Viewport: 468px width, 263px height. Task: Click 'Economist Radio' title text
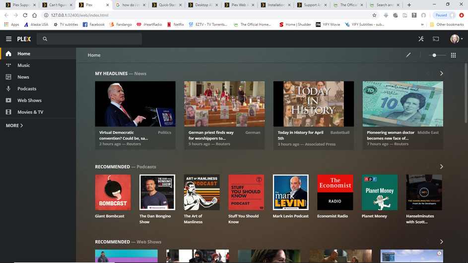[x=332, y=216]
